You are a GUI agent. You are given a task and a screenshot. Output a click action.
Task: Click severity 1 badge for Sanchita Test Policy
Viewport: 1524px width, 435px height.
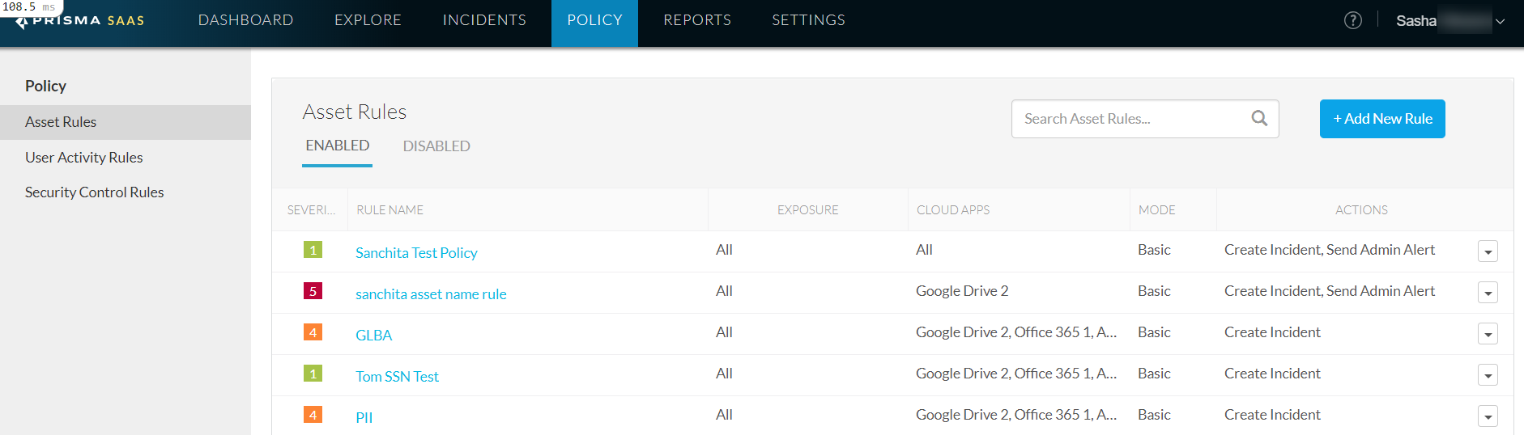pyautogui.click(x=313, y=250)
